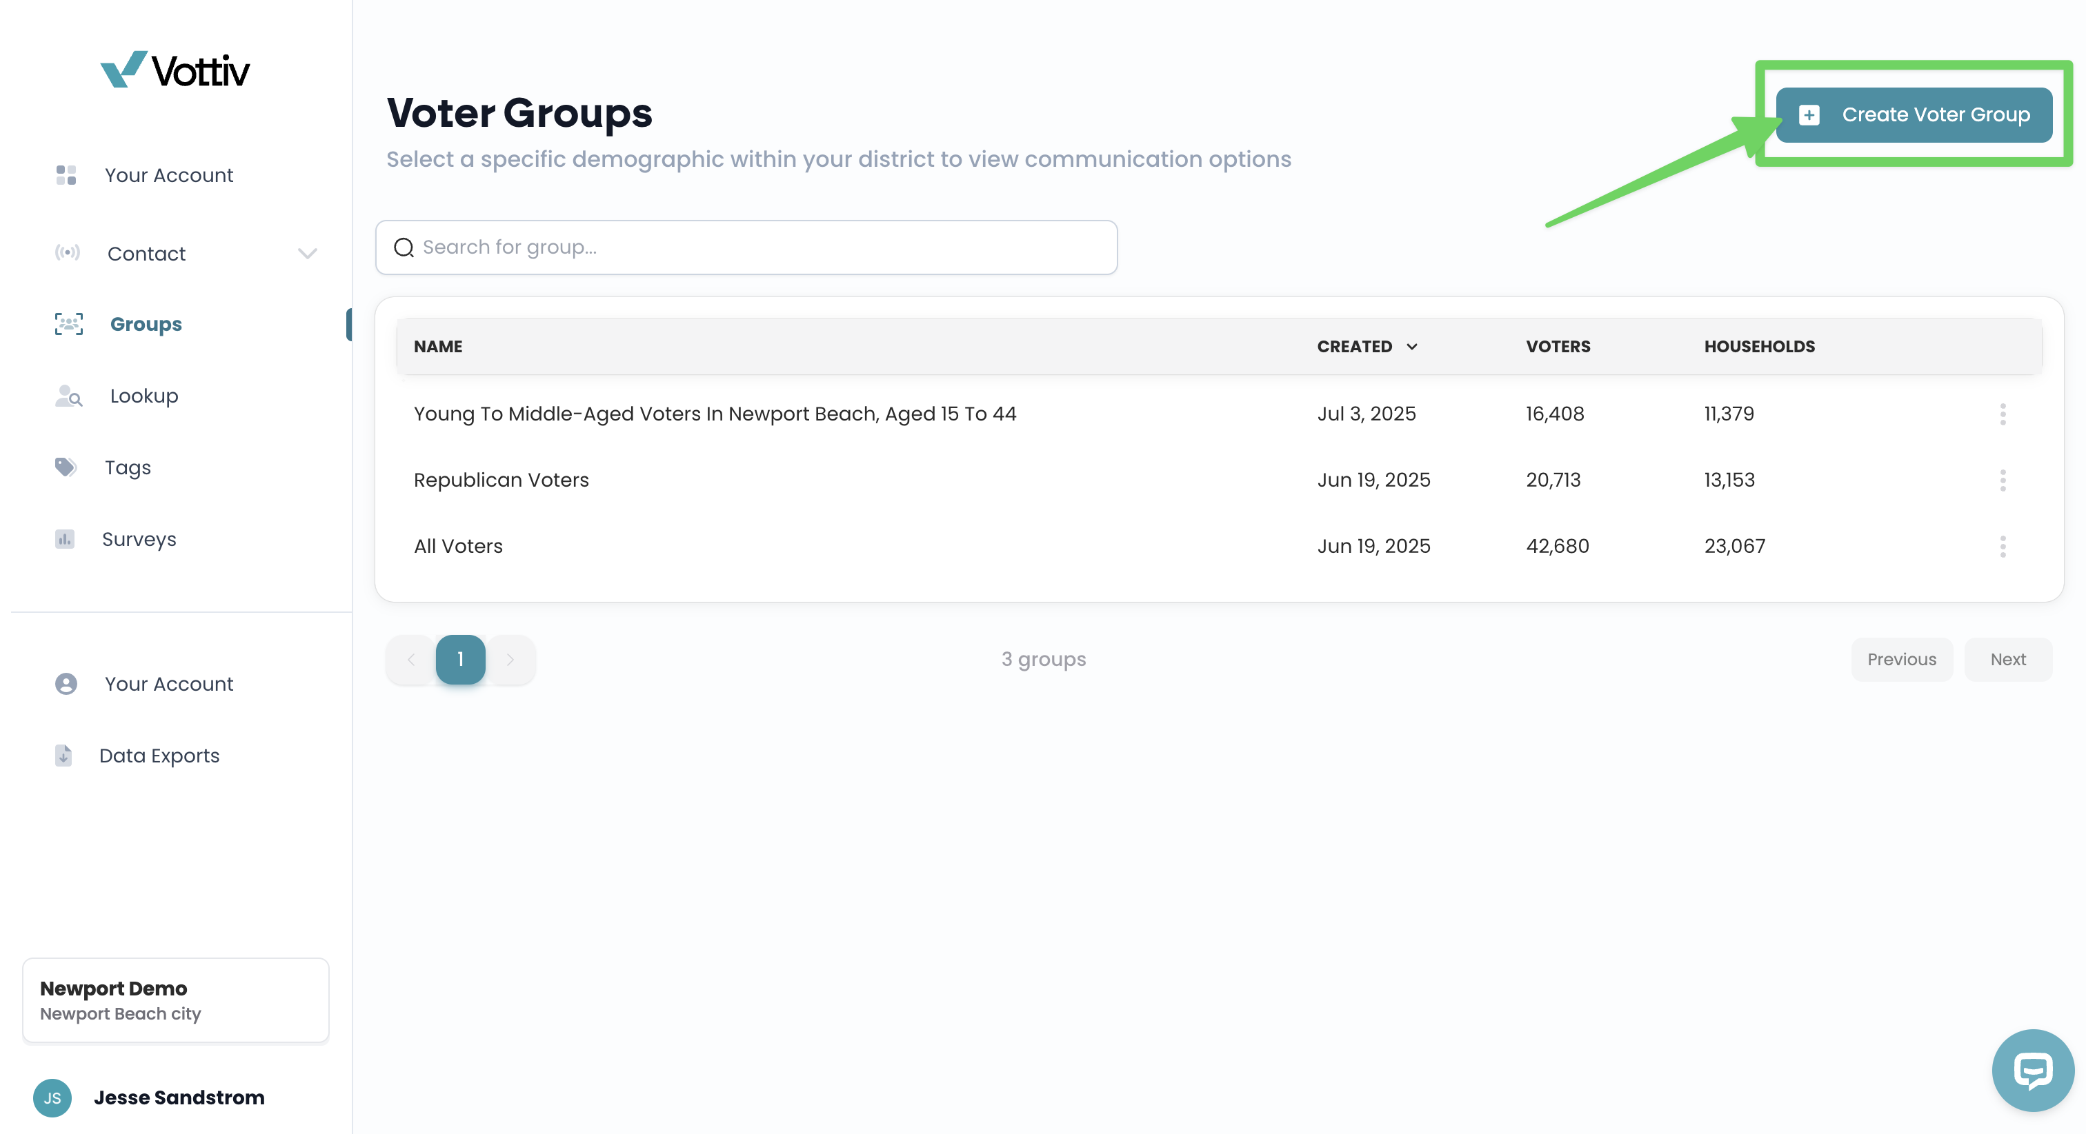This screenshot has height=1134, width=2086.
Task: Click the profile avatar icon for Your Account
Action: (66, 684)
